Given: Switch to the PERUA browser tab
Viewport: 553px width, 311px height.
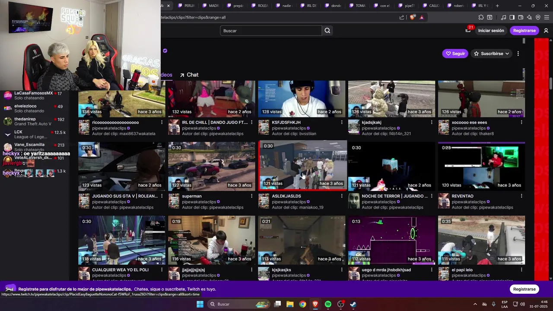Looking at the screenshot, I should click(x=186, y=6).
